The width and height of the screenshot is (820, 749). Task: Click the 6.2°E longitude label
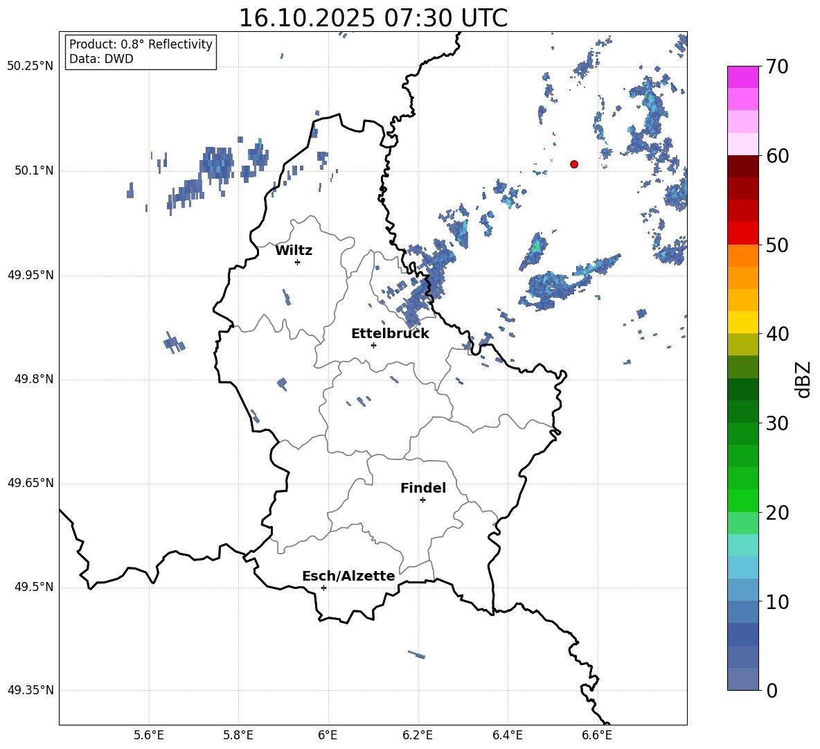tap(418, 735)
